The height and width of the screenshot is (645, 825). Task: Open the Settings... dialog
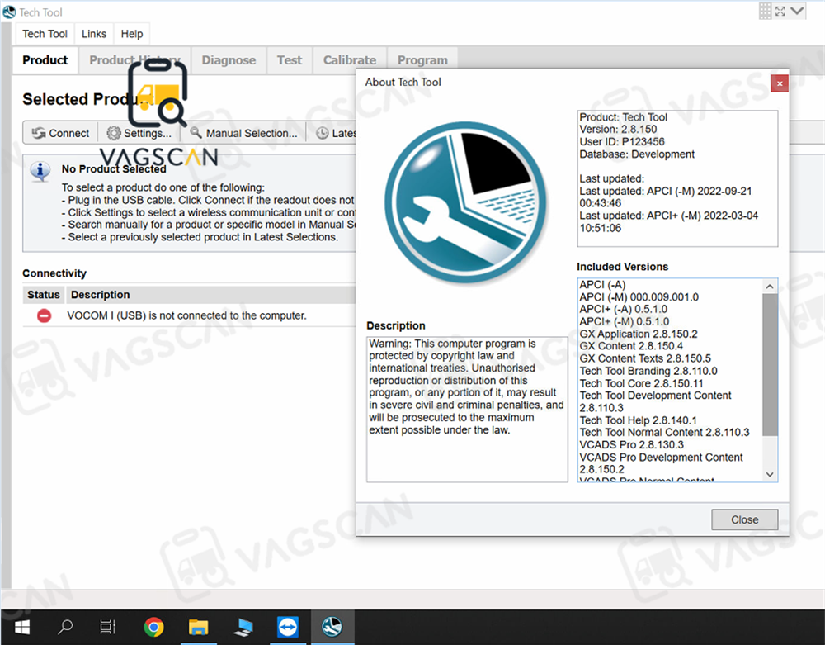[139, 133]
